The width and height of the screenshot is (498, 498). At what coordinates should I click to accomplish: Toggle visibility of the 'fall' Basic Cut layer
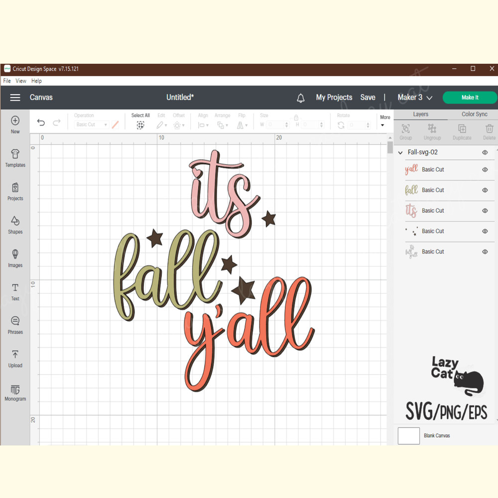(x=485, y=190)
